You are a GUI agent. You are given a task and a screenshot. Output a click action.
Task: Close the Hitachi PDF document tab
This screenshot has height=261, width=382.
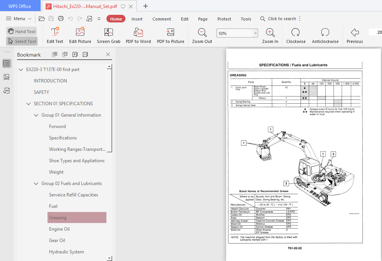[131, 6]
